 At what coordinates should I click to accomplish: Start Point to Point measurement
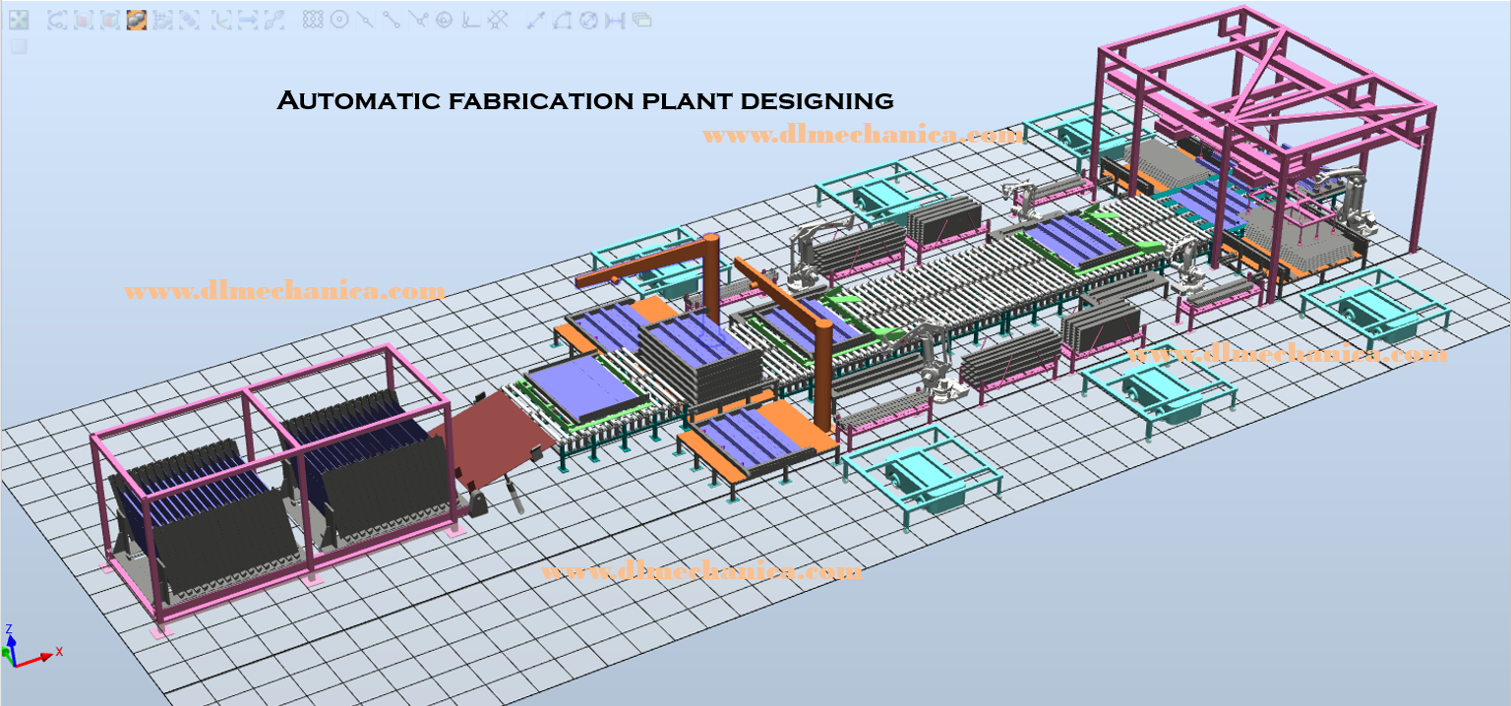tap(536, 20)
